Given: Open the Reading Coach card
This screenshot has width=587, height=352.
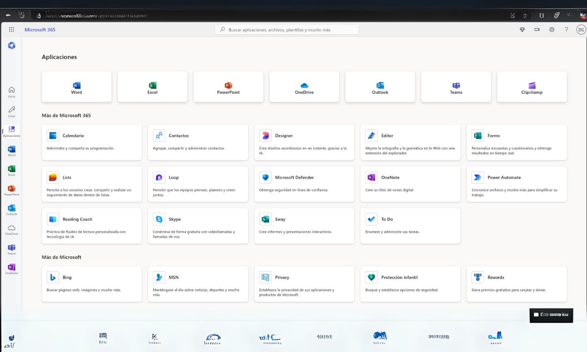Looking at the screenshot, I should [x=92, y=226].
